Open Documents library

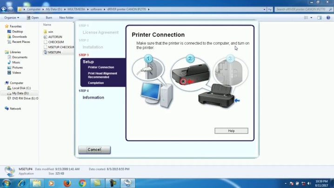[20, 57]
